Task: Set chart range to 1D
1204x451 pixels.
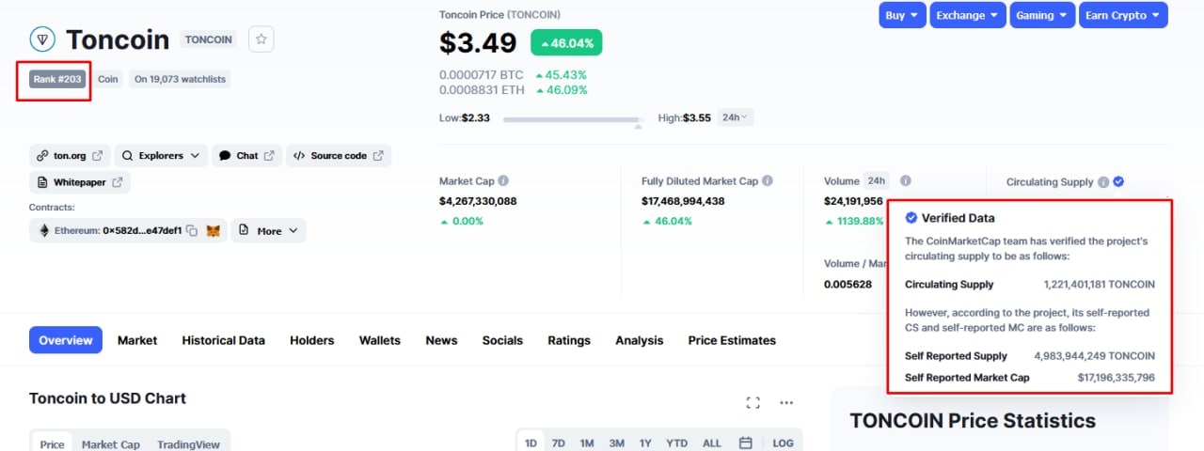Action: (x=531, y=443)
